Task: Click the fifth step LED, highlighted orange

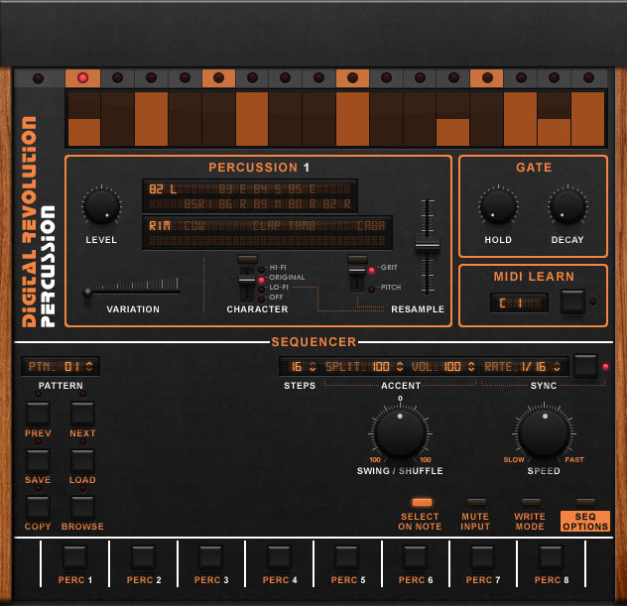Action: (x=218, y=78)
